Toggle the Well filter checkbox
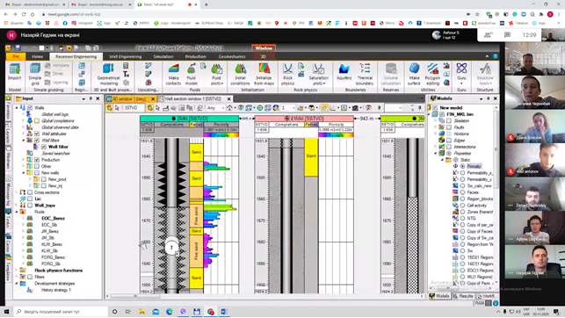Viewport: 565px width, 318px height. click(x=44, y=147)
